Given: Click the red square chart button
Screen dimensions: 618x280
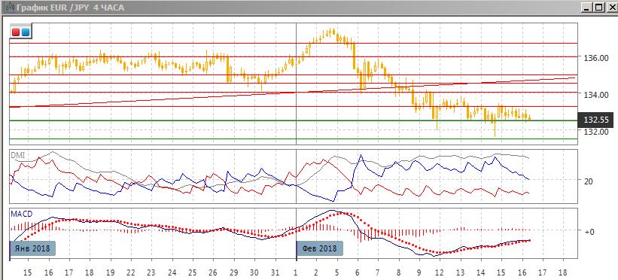Looking at the screenshot, I should [16, 32].
